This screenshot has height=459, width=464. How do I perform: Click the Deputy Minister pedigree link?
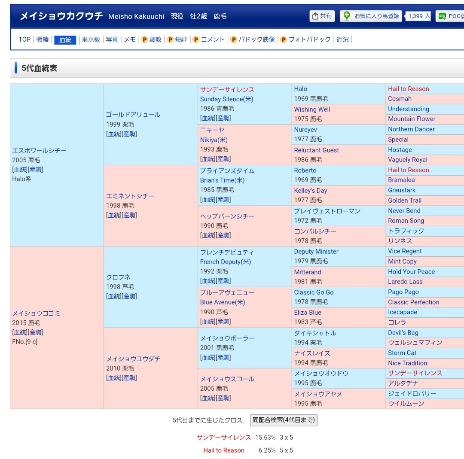pos(316,252)
